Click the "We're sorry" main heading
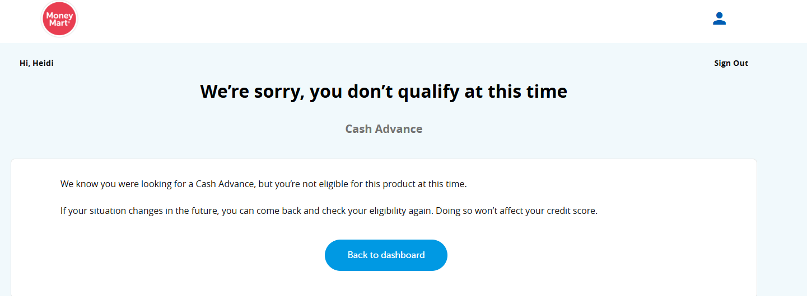Screen dimensions: 807x296 click(384, 91)
